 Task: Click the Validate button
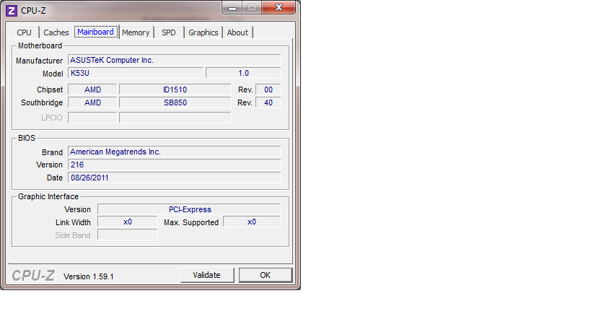pos(207,275)
